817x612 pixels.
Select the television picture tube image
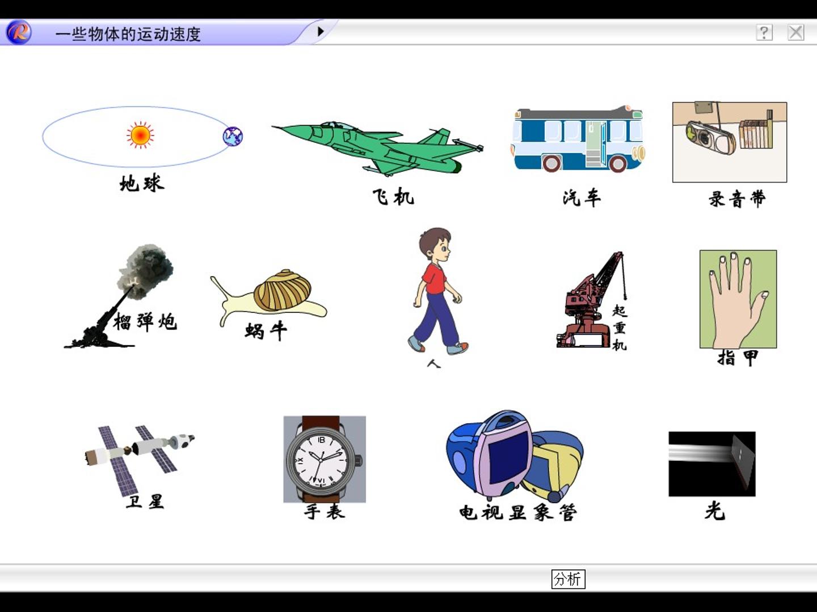point(515,456)
